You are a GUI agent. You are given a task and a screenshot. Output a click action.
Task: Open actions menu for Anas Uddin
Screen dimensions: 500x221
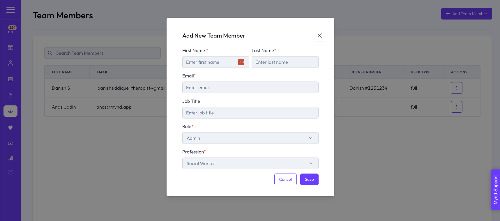pos(456,107)
